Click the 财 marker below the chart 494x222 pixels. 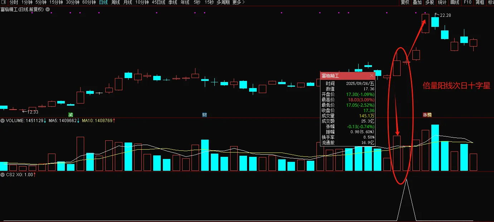tap(204, 115)
